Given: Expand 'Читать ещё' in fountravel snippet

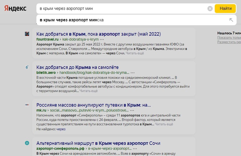Looking at the screenshot, I should 135,53.
